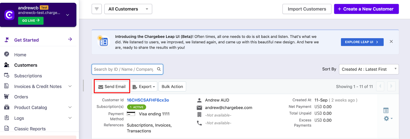Open Orders in the sidebar

21,97
